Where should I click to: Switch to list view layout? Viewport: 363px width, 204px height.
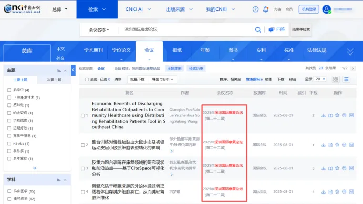coord(346,79)
